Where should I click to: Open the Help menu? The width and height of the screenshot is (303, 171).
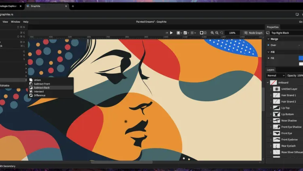[x=26, y=21]
